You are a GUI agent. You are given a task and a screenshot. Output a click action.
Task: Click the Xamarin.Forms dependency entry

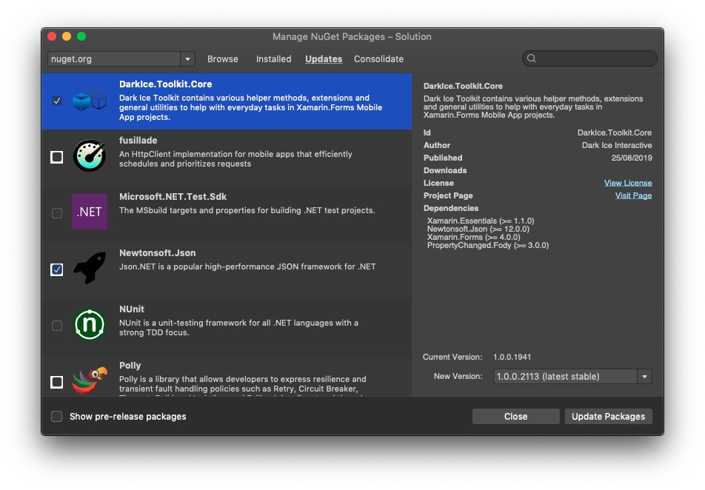coord(473,237)
